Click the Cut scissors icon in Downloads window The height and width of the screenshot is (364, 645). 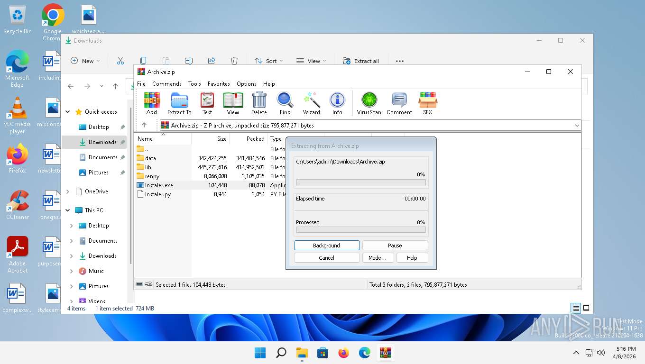pos(120,61)
